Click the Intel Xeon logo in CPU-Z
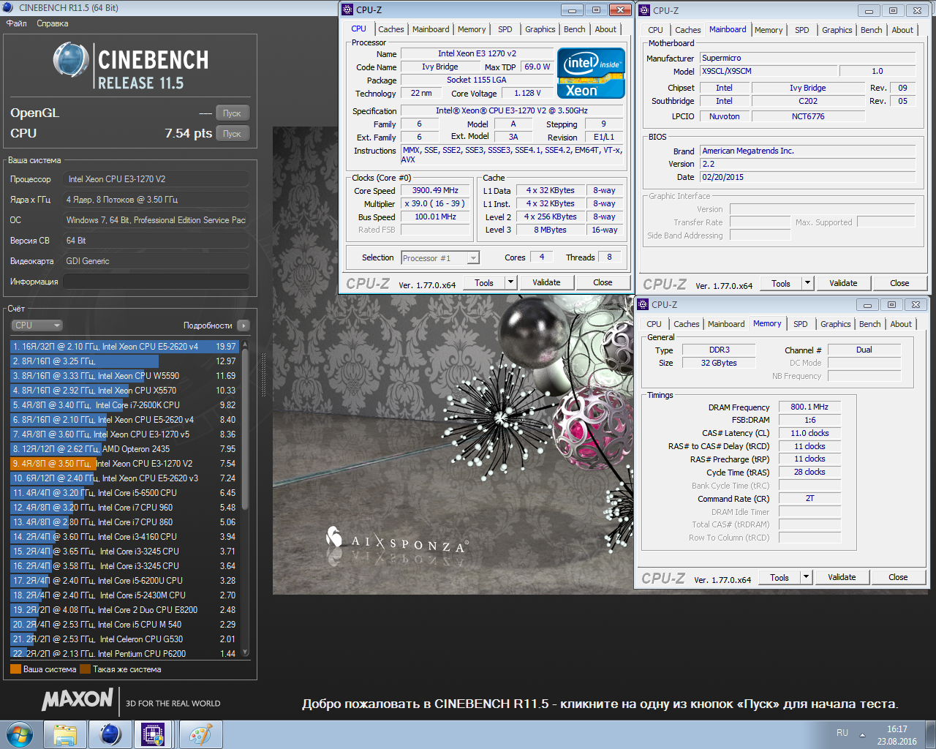Screen dimensions: 936x749 pos(591,73)
